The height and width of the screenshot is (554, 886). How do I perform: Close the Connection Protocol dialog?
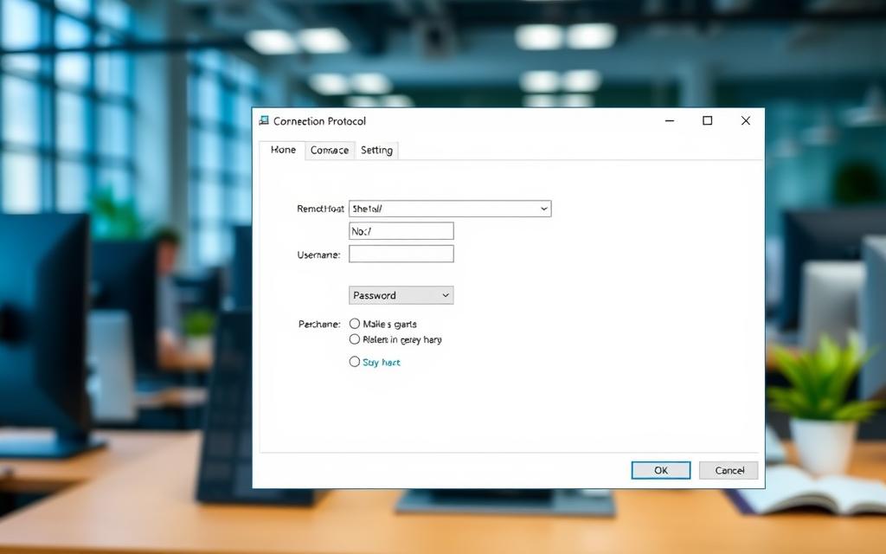point(746,121)
